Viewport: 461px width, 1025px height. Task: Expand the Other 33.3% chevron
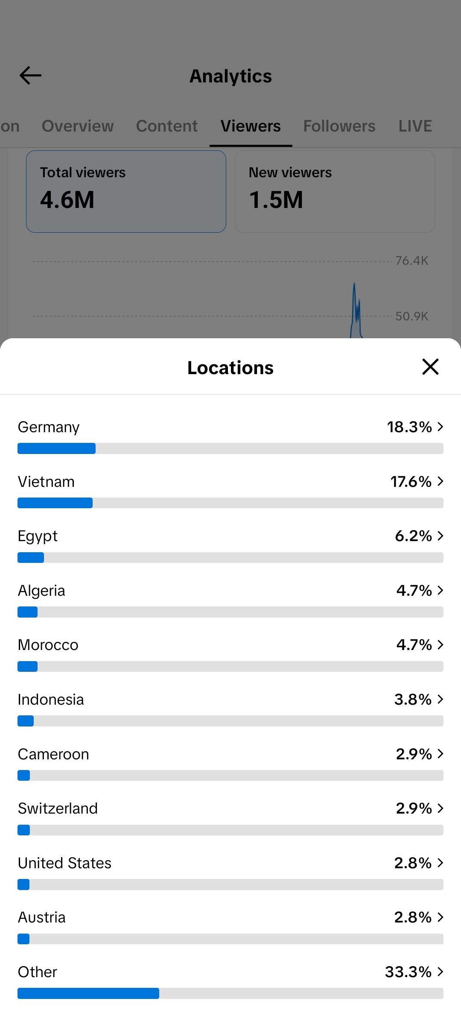coord(441,972)
